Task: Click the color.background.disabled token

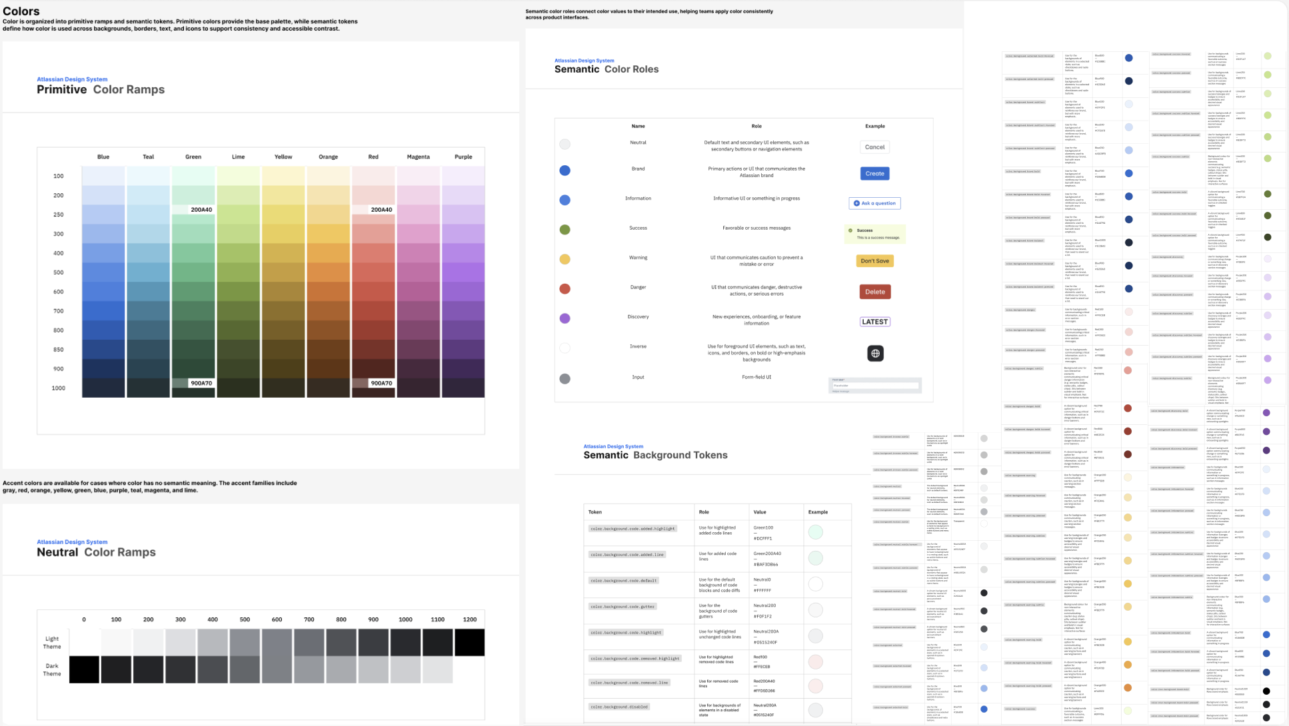Action: coord(619,707)
